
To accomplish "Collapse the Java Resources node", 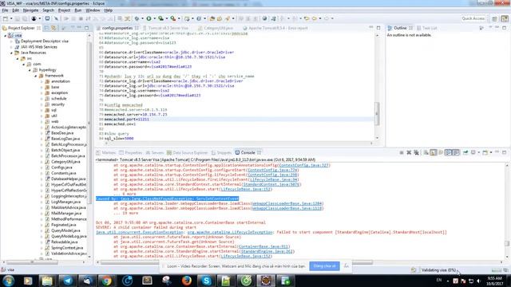I will pyautogui.click(x=11, y=53).
